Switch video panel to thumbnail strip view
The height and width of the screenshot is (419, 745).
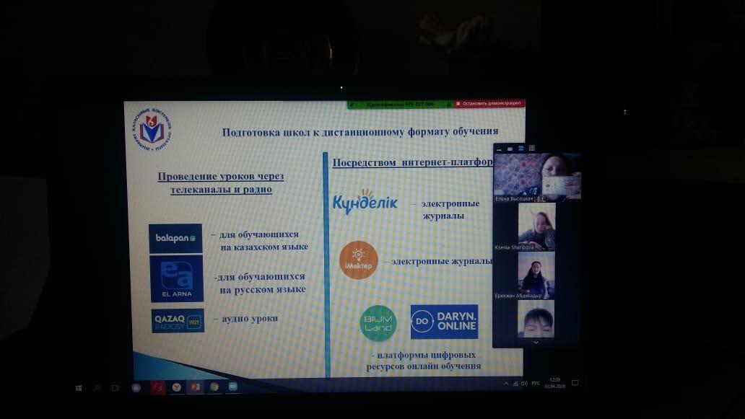(520, 149)
